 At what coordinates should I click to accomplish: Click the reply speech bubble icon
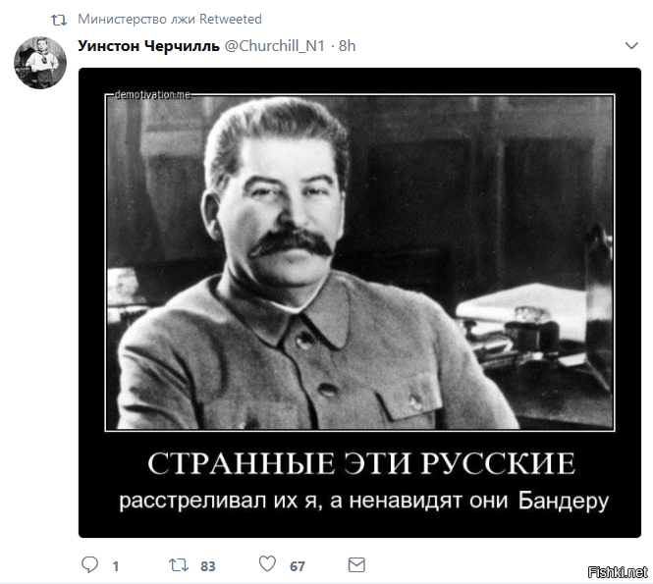coord(89,565)
